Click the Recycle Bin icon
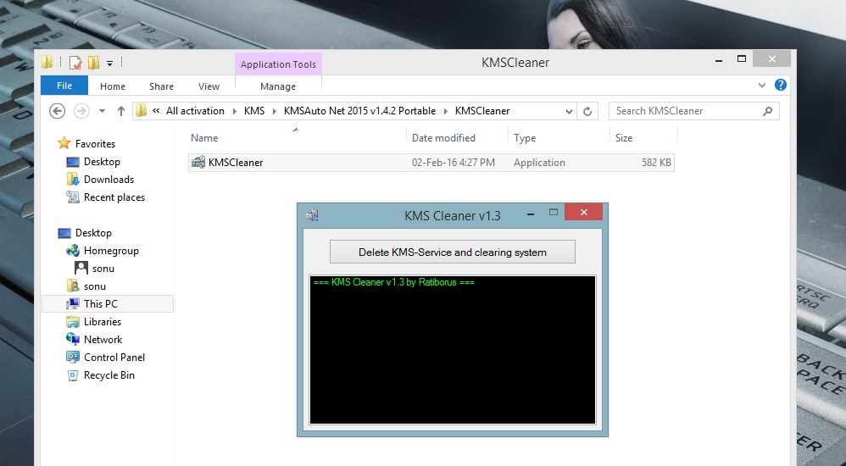846x466 pixels. pos(72,375)
